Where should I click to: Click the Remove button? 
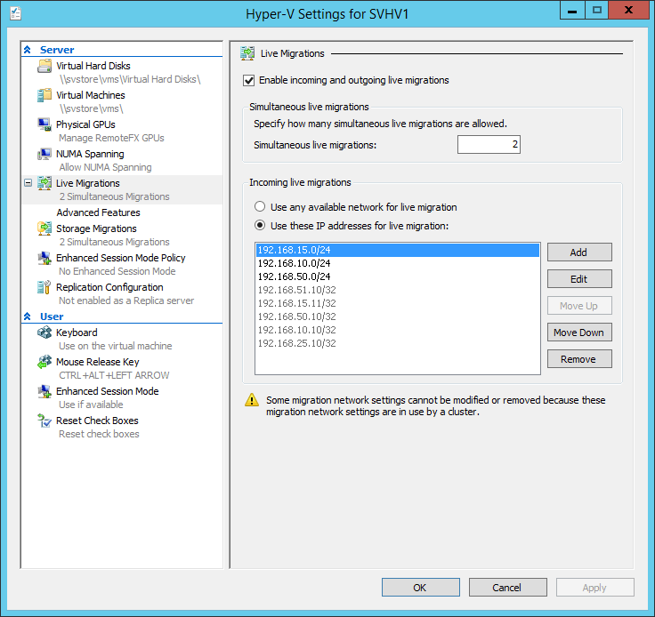[579, 359]
